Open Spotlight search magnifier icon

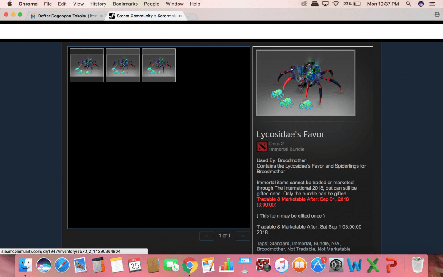408,4
